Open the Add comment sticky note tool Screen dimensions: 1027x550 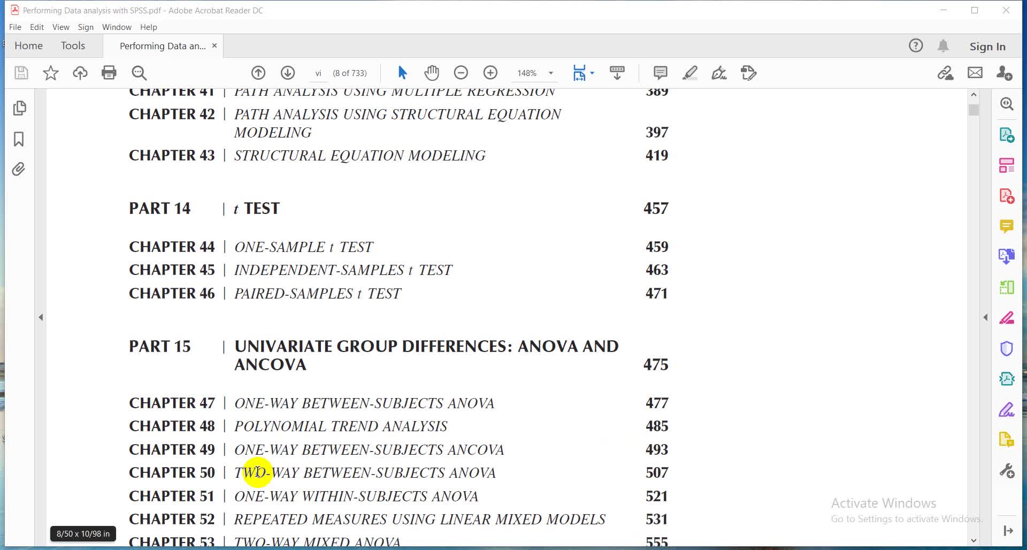[x=660, y=73]
